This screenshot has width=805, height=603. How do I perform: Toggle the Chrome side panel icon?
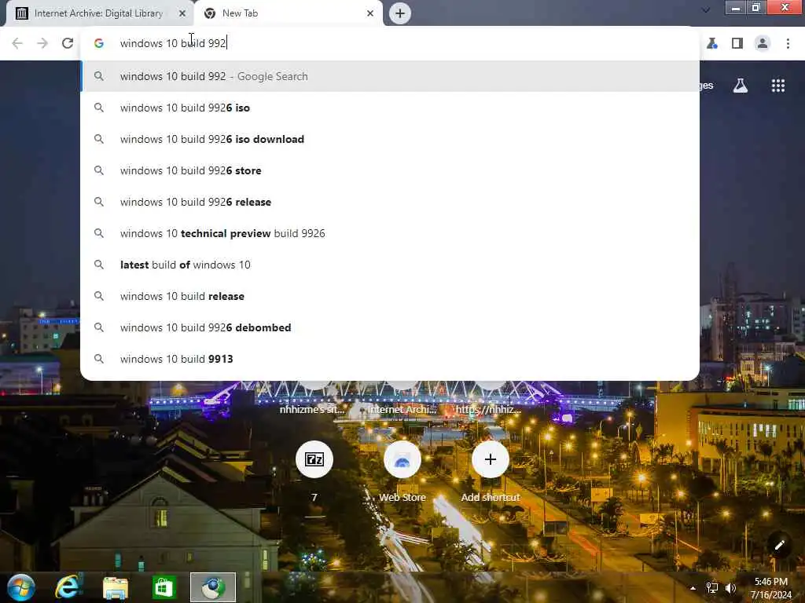point(737,44)
